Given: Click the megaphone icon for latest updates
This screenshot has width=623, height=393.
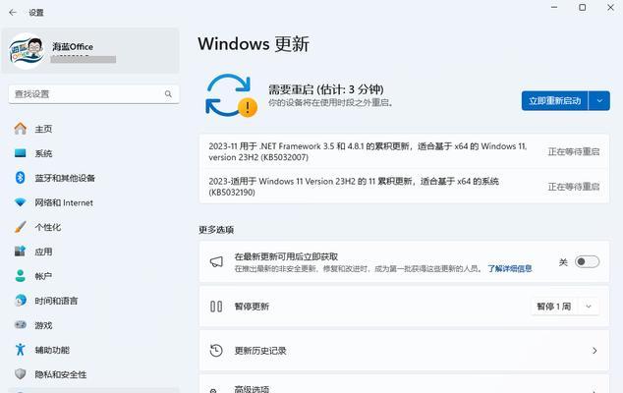Looking at the screenshot, I should pos(216,262).
